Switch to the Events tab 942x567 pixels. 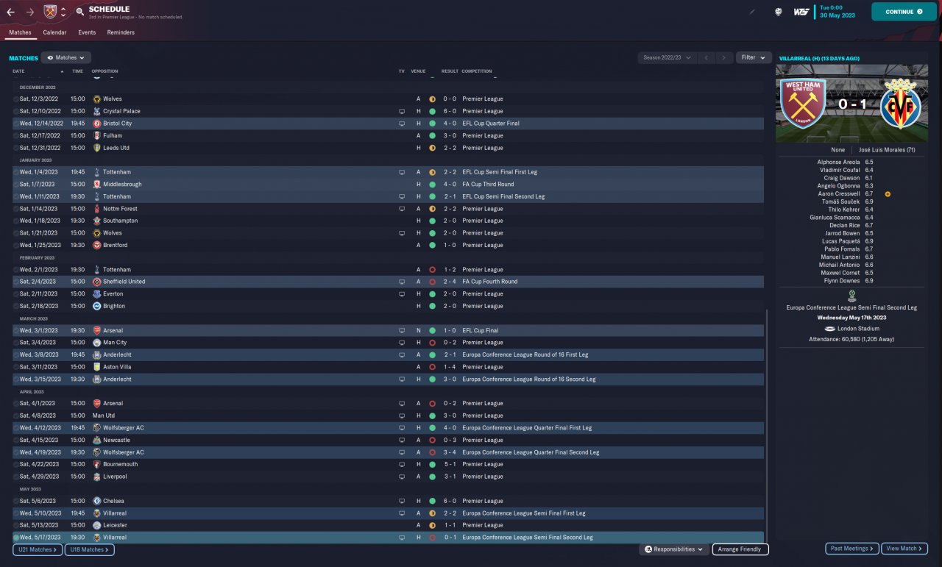87,32
